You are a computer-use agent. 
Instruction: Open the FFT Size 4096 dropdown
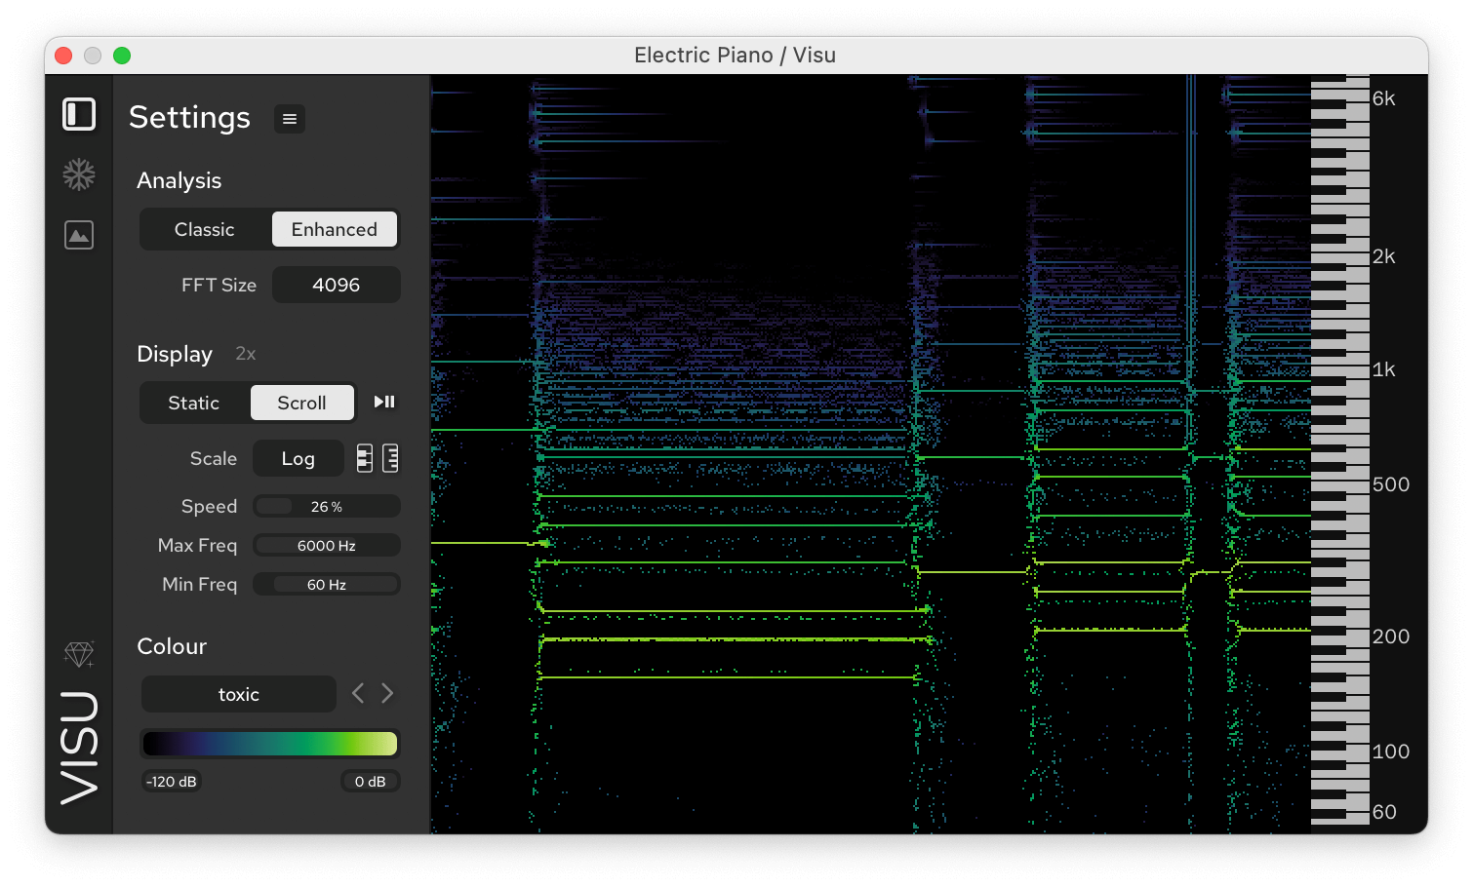click(x=336, y=285)
